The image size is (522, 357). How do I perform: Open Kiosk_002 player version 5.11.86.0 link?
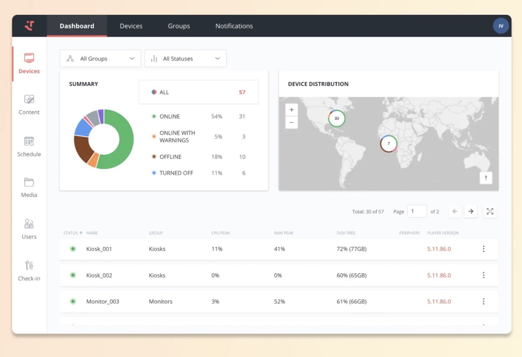(439, 275)
